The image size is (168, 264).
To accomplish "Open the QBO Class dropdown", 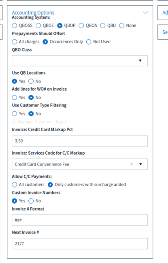I will (x=80, y=61).
